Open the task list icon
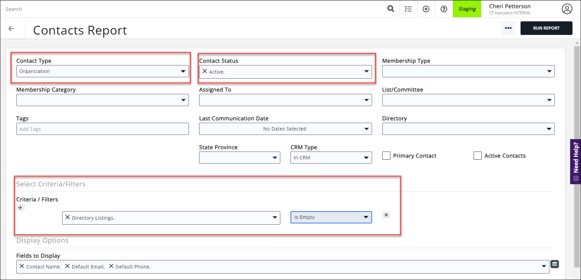This screenshot has height=280, width=581. [x=408, y=9]
